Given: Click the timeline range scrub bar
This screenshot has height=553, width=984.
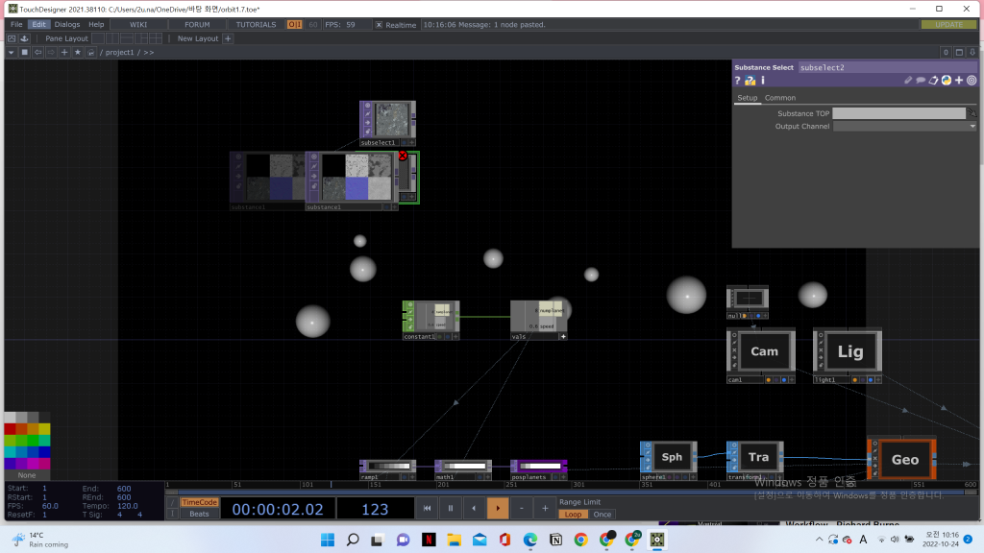Looking at the screenshot, I should [x=569, y=493].
